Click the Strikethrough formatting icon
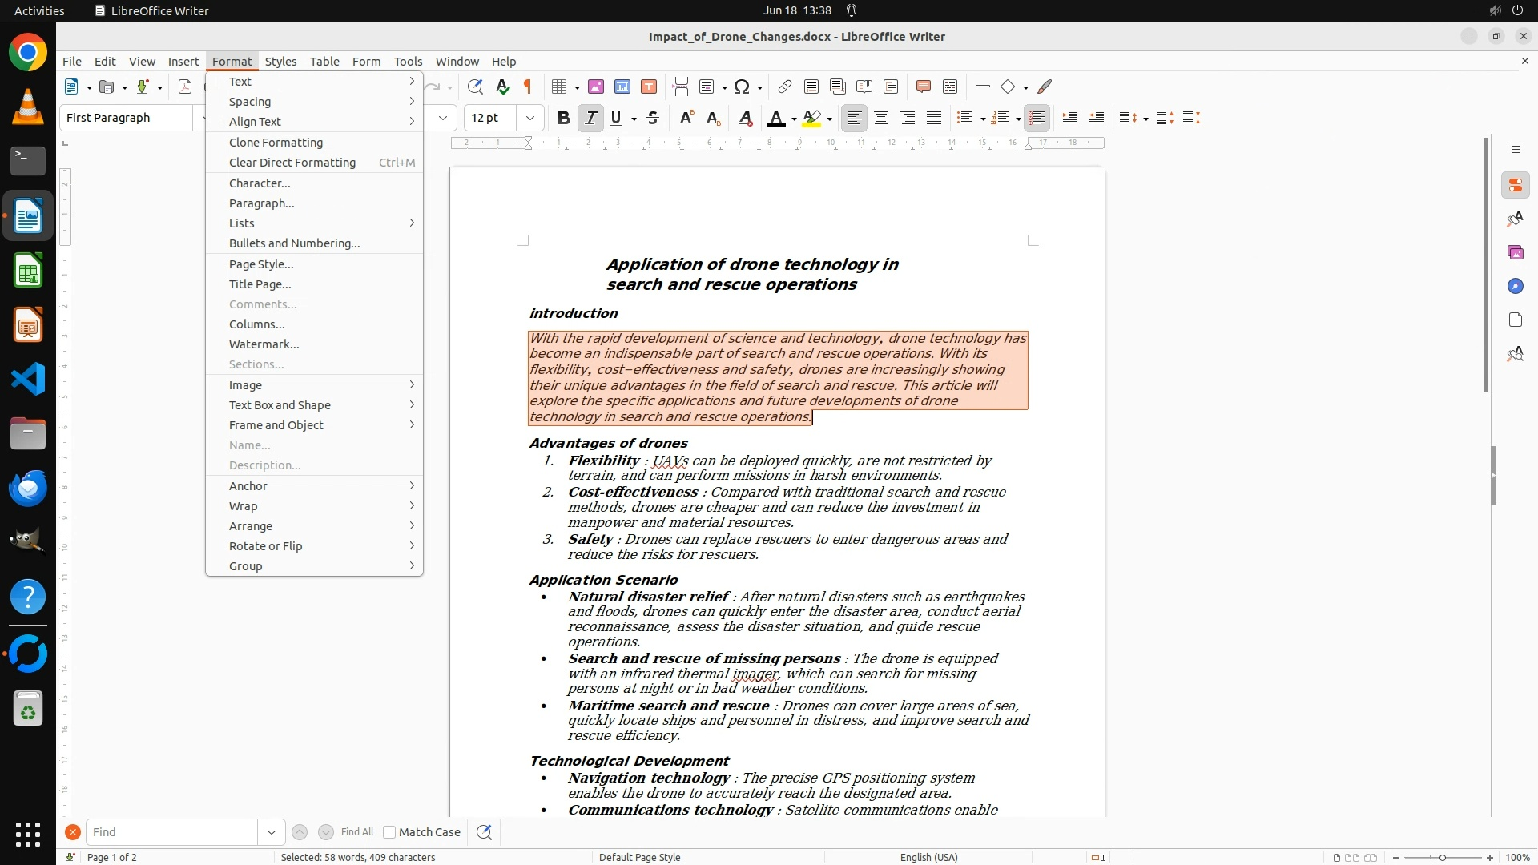This screenshot has height=865, width=1538. pos(653,118)
